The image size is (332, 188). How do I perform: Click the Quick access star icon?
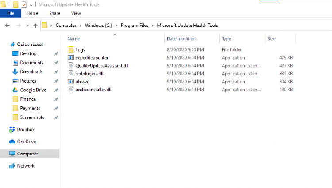click(12, 44)
